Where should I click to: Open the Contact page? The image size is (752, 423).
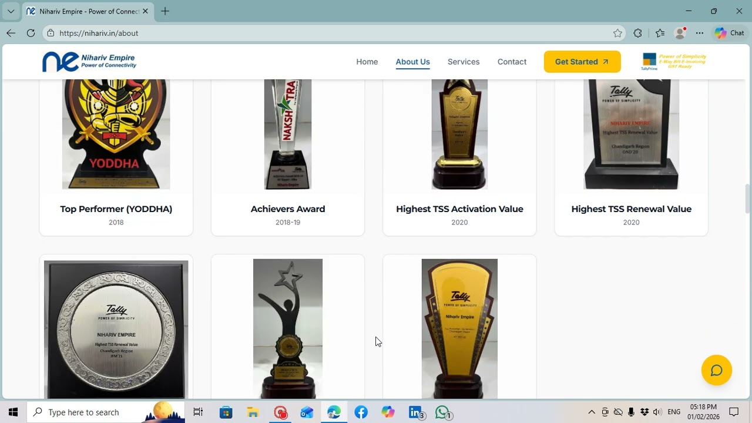tap(512, 62)
